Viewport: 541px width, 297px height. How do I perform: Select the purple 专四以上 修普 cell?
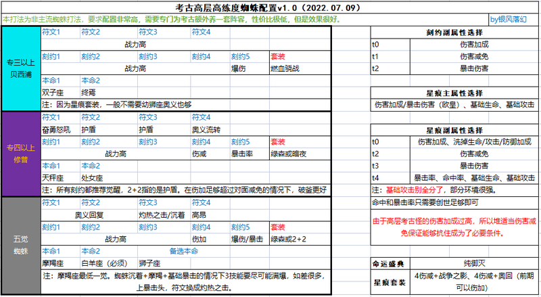point(20,154)
